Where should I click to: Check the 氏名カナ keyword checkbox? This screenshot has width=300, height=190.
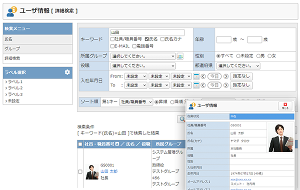pos(162,39)
